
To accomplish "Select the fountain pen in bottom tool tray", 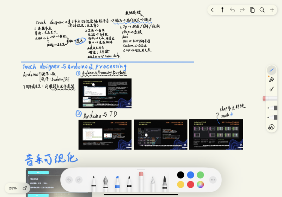I will (105, 182).
